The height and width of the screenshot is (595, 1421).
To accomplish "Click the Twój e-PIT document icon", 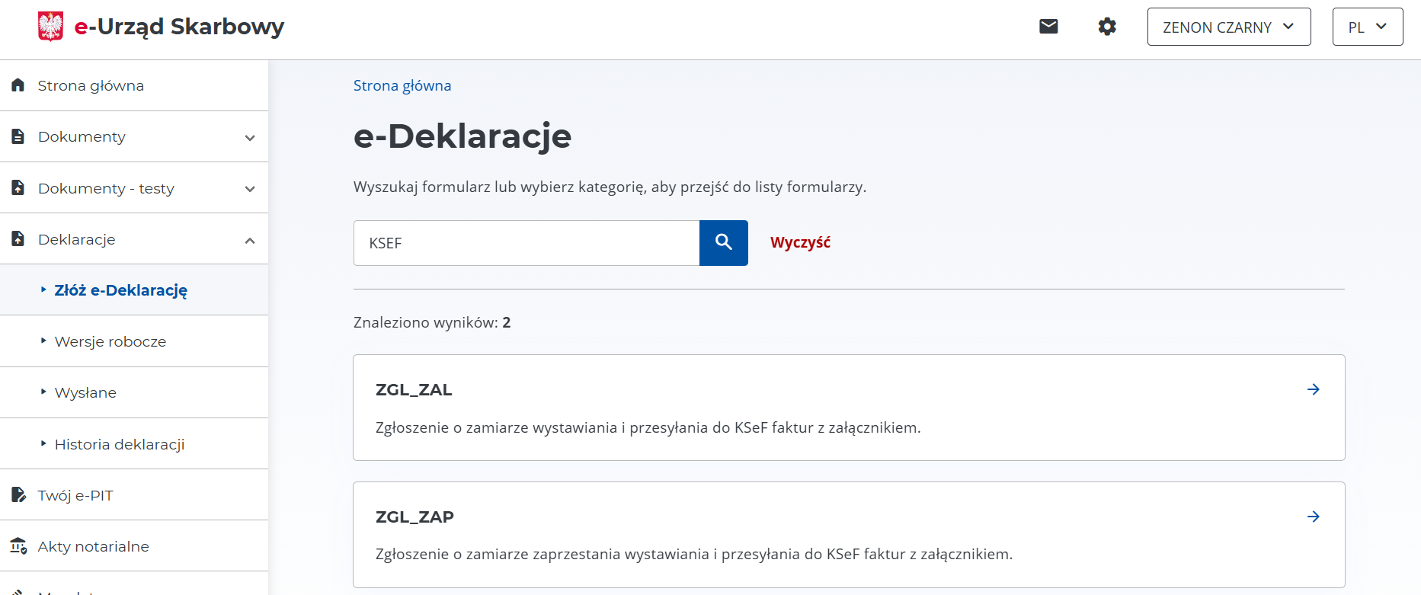I will pos(18,495).
